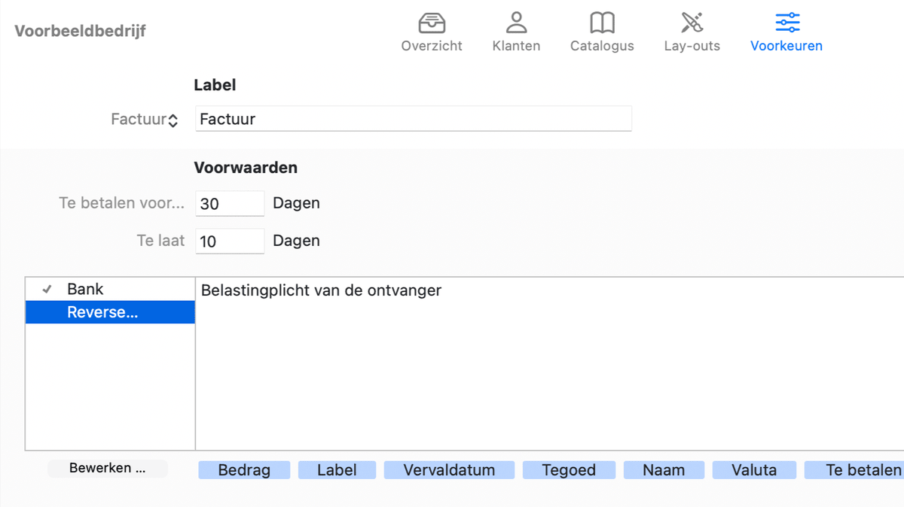Click the Label text field containing Factuur
Screen dimensions: 904x507
(x=413, y=119)
